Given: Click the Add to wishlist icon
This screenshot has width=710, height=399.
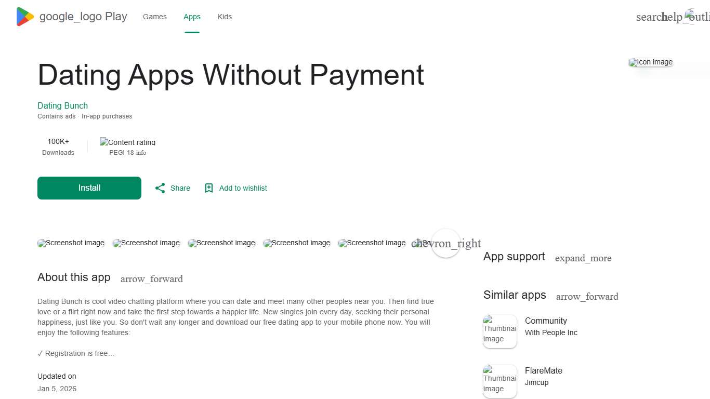Looking at the screenshot, I should 209,188.
